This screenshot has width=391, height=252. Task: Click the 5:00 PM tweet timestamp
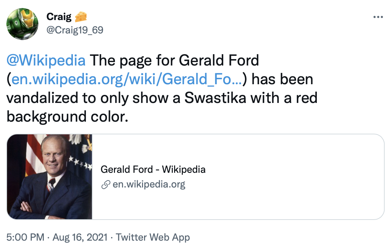point(25,237)
